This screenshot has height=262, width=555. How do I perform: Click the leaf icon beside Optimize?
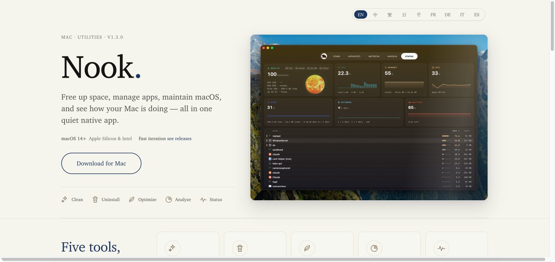point(132,200)
